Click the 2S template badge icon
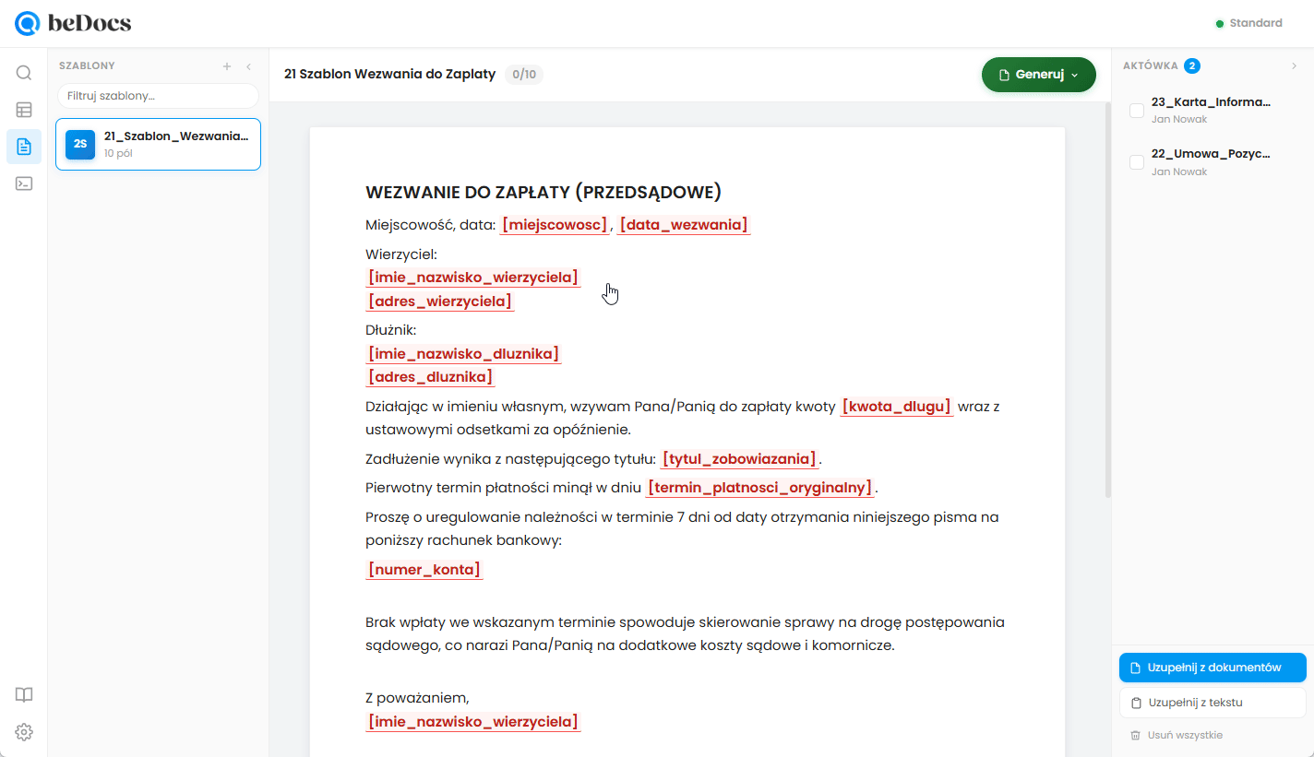 pos(80,144)
